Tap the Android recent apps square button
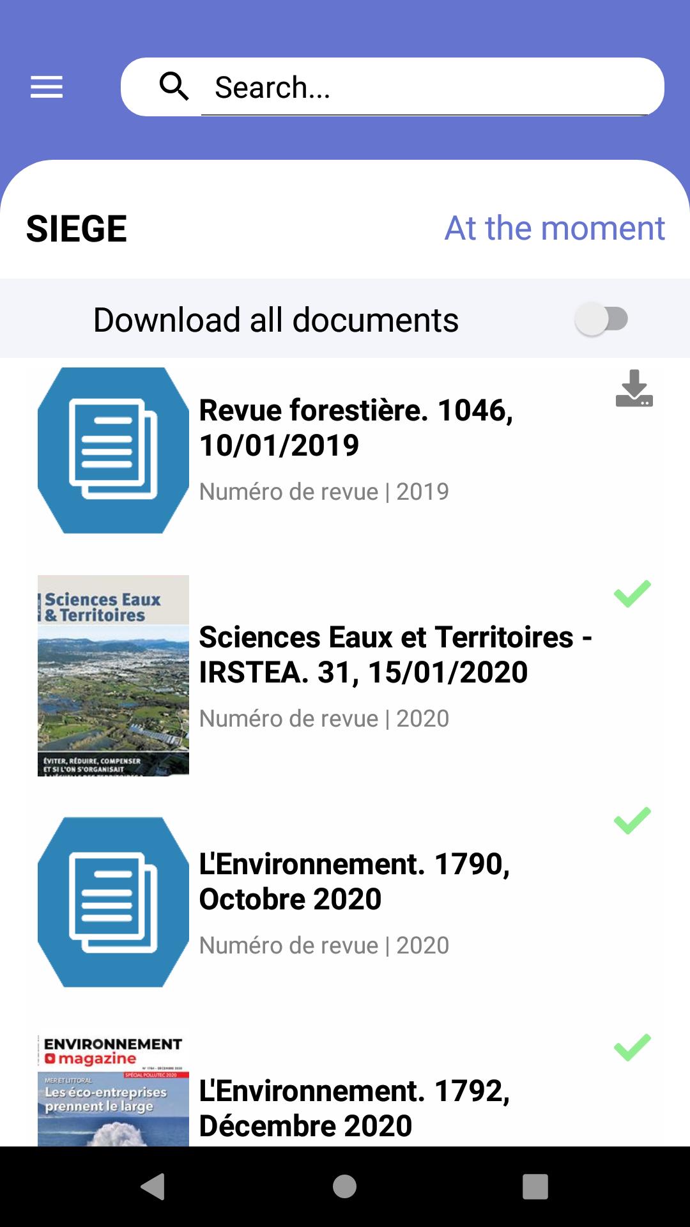 (x=535, y=1187)
